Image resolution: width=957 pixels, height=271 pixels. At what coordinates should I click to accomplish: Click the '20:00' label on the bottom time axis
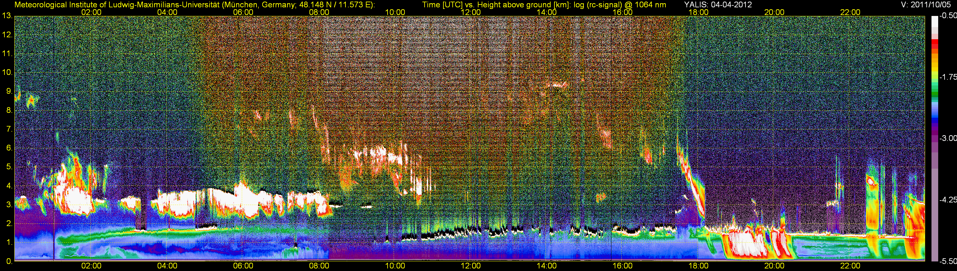tap(774, 266)
